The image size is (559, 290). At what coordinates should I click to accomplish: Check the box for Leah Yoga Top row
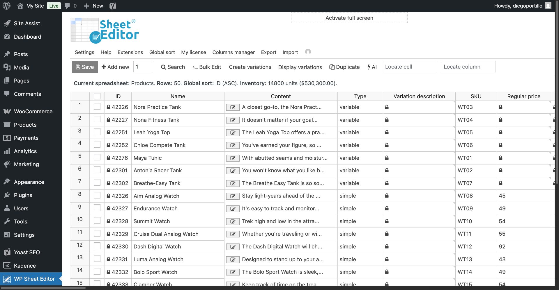[x=97, y=132]
